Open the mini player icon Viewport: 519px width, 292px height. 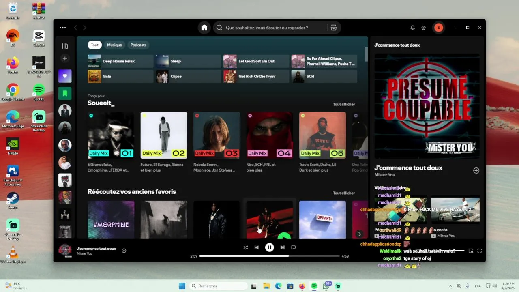471,251
